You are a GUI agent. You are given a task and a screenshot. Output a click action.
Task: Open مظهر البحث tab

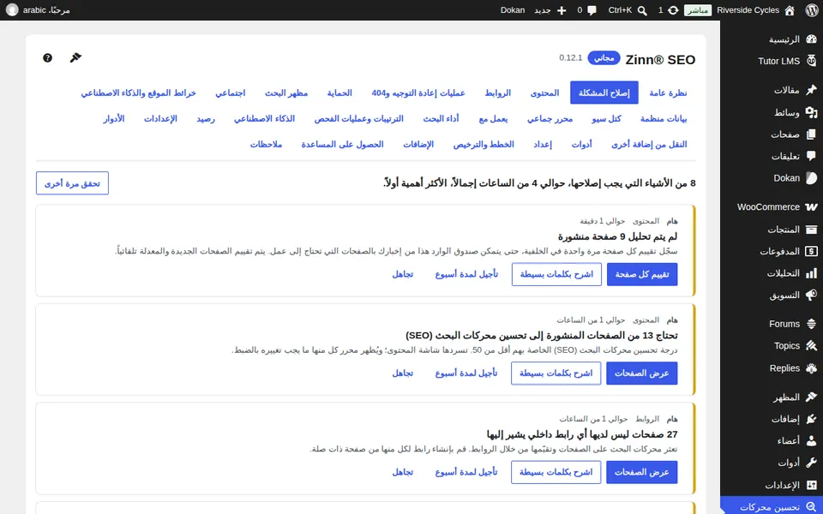[x=286, y=93]
